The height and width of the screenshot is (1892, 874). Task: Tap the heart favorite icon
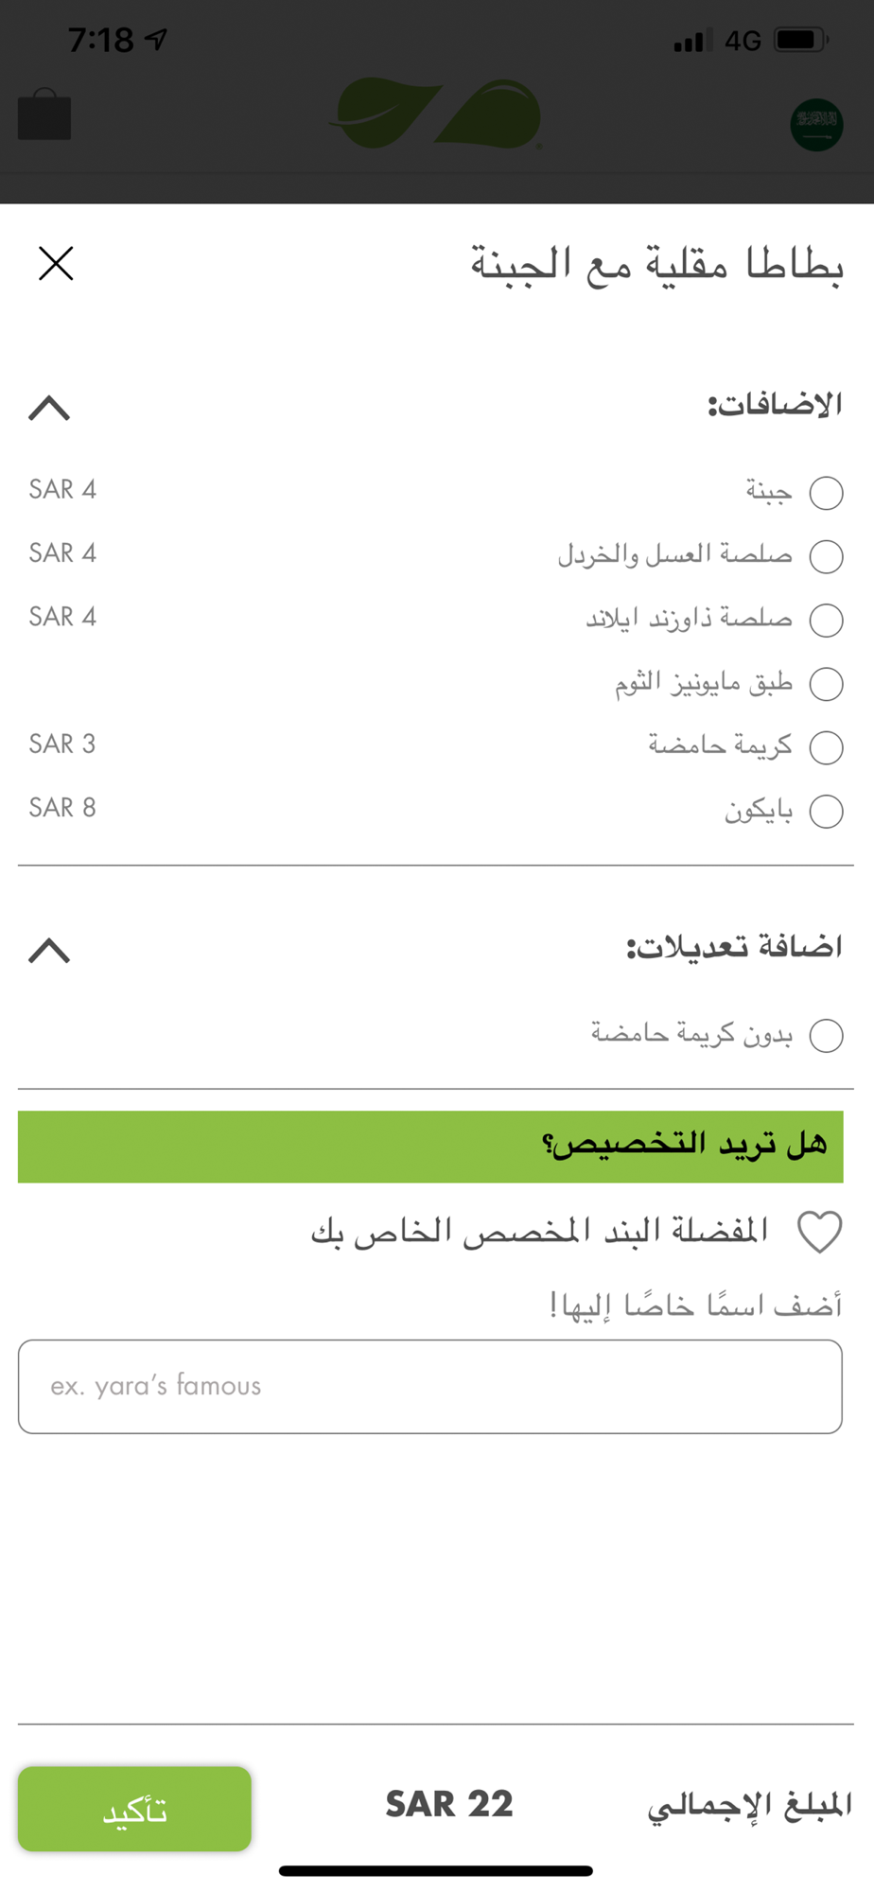click(819, 1233)
